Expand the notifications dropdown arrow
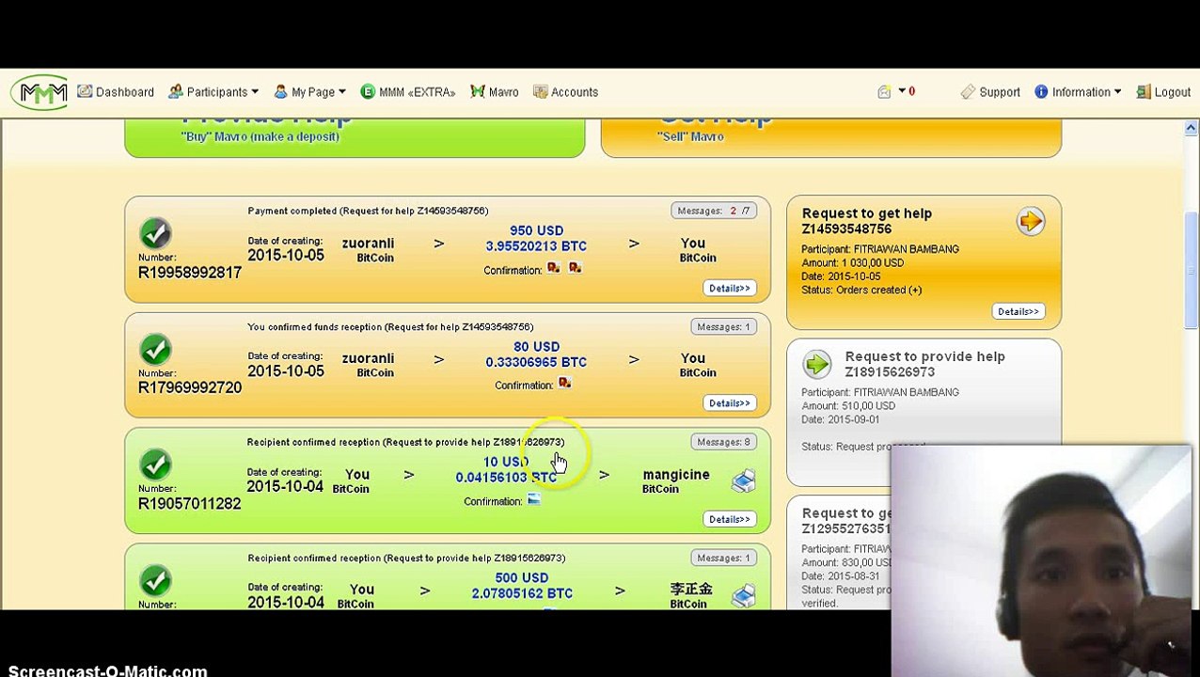 pyautogui.click(x=901, y=91)
